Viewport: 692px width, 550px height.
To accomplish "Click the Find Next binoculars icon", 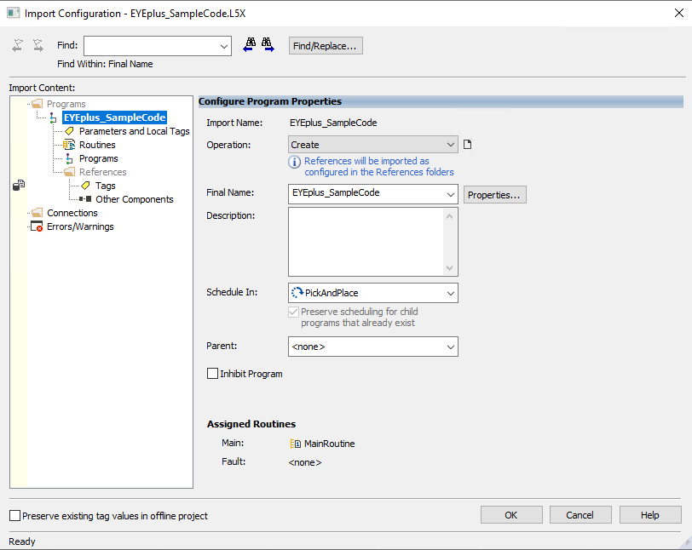I will (x=267, y=44).
